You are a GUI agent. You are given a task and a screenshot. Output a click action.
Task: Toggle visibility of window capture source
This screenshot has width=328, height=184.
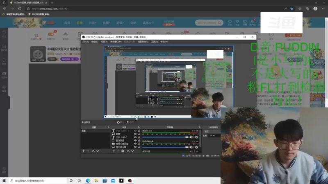[135, 140]
